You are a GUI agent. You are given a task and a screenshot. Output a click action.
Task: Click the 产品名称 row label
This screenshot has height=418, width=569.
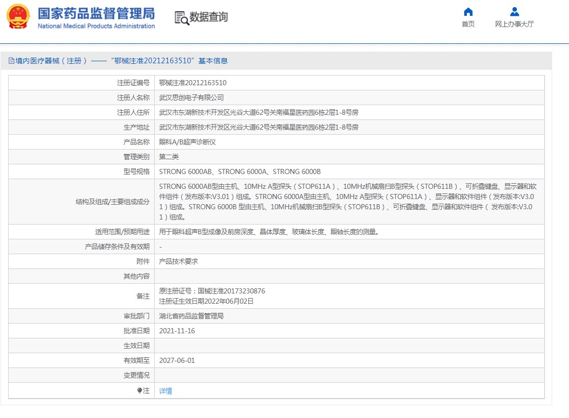(136, 142)
